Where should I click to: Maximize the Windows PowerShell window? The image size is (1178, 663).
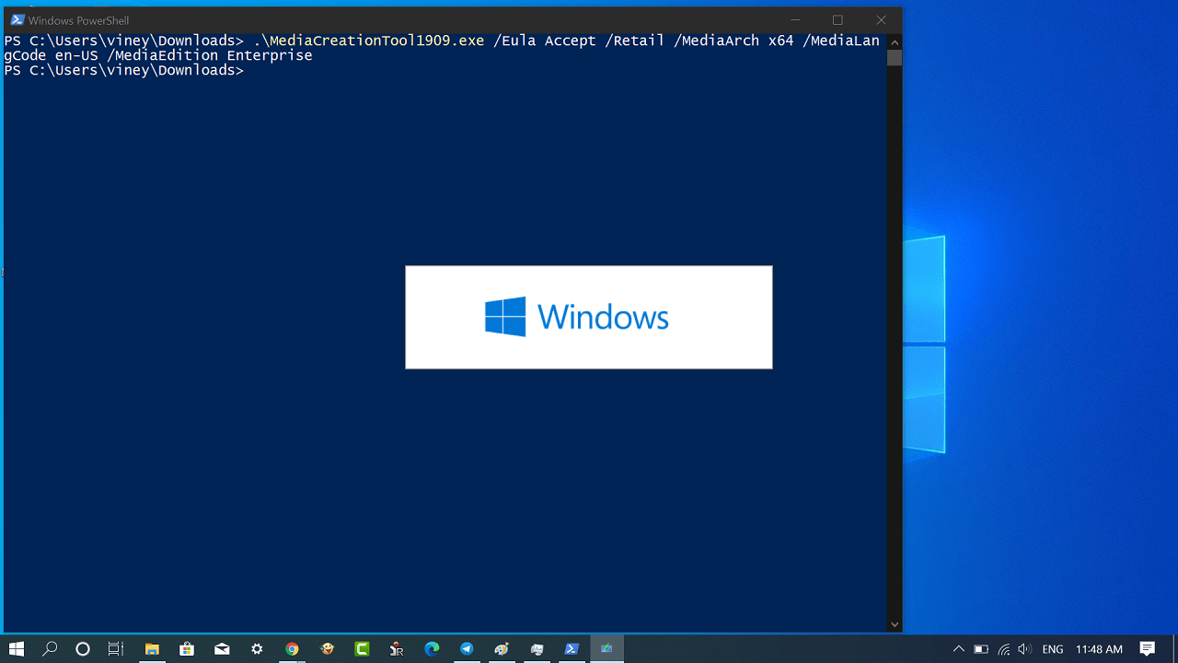837,20
